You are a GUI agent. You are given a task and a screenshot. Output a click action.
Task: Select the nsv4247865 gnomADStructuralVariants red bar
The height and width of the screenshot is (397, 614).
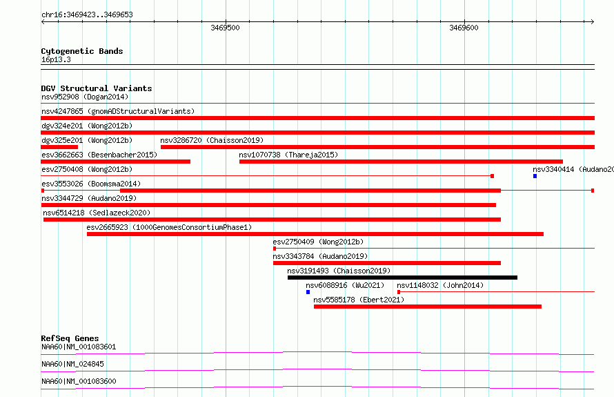[317, 118]
